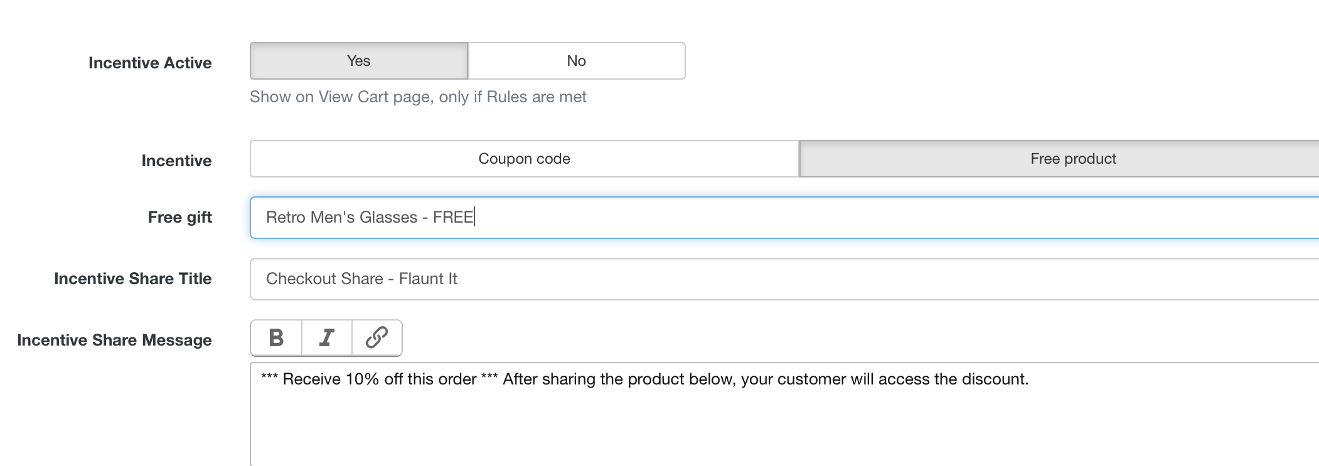Place cursor on 'Retro Men's Glasses' text
This screenshot has height=466, width=1319.
click(341, 217)
